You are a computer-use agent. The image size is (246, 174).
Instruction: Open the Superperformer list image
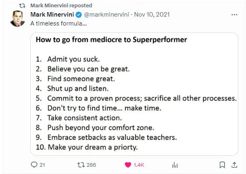(134, 94)
